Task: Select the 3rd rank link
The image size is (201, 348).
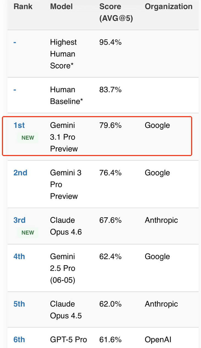Action: point(20,220)
